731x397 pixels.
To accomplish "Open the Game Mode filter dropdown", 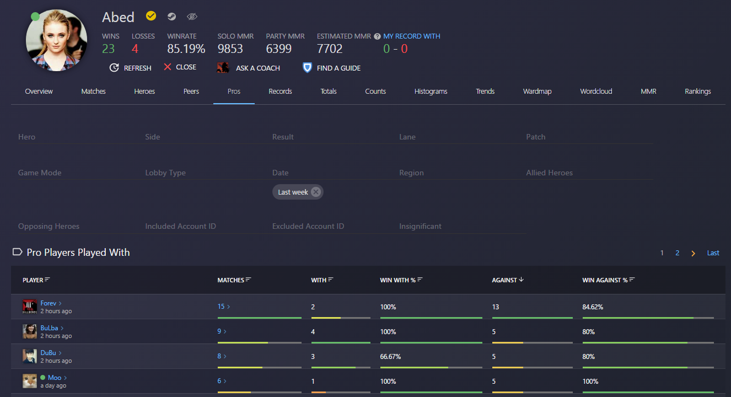I will 77,173.
